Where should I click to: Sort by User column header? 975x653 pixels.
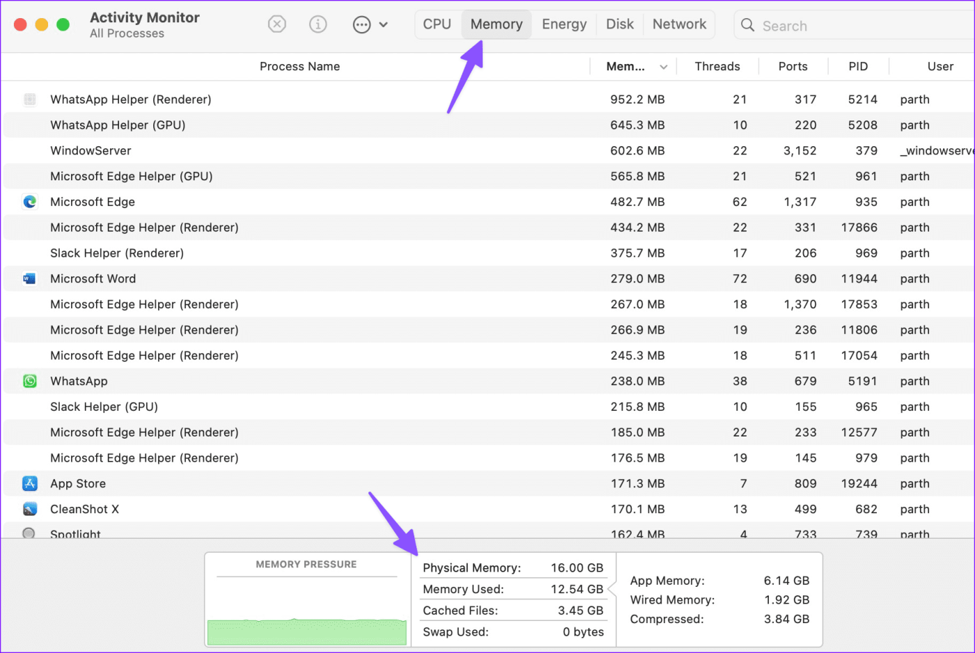click(x=940, y=66)
